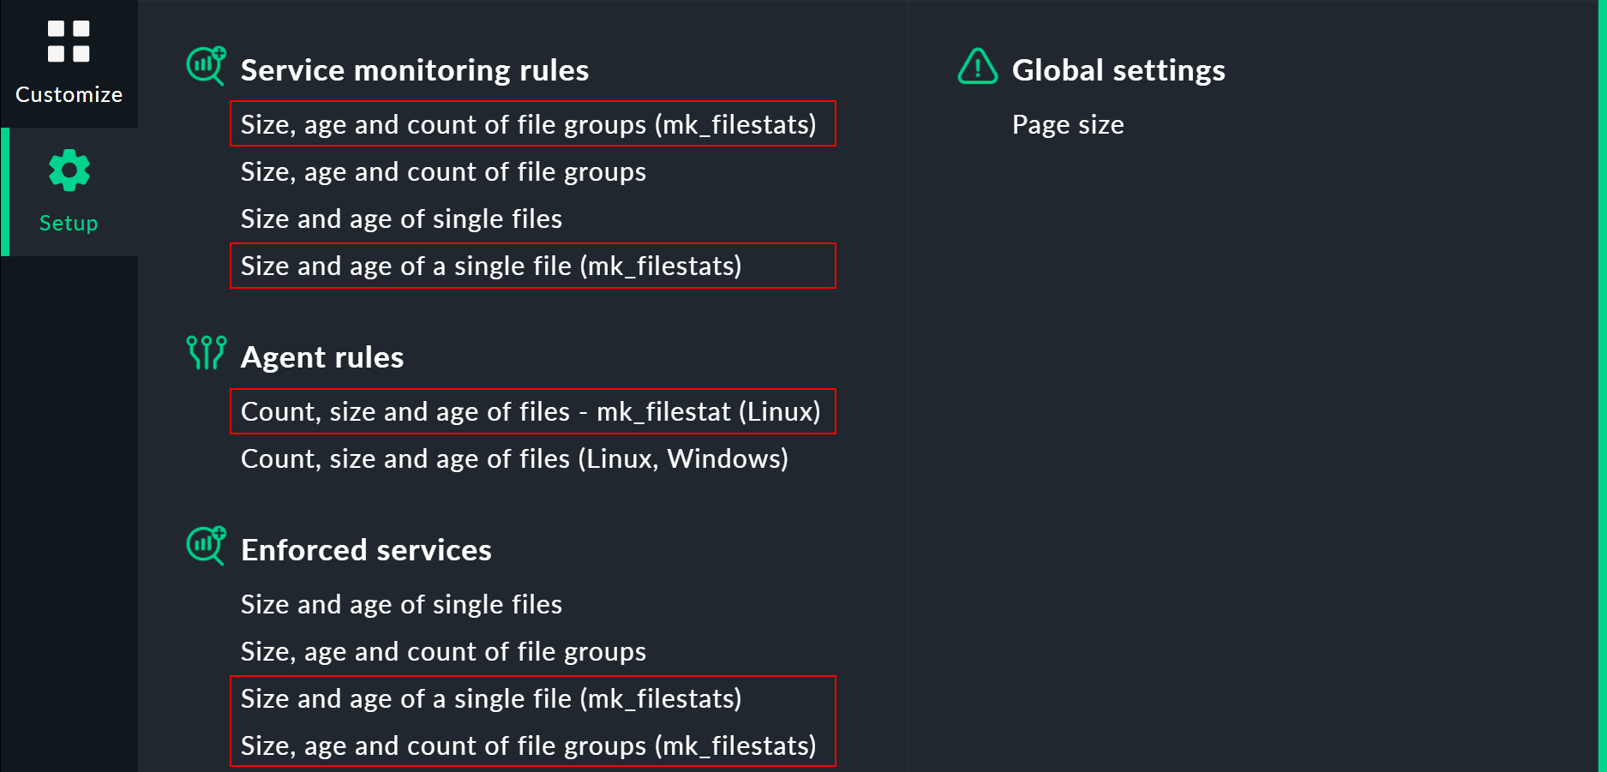Click Size, age and count of file groups under Enforced services

point(443,651)
